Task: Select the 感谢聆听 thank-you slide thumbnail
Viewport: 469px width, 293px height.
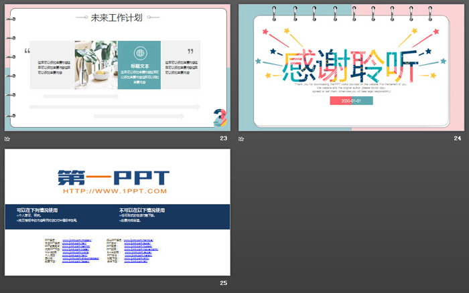Action: click(x=351, y=67)
